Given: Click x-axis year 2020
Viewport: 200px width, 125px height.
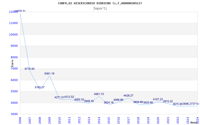Looking at the screenshot, I should [x=158, y=120].
